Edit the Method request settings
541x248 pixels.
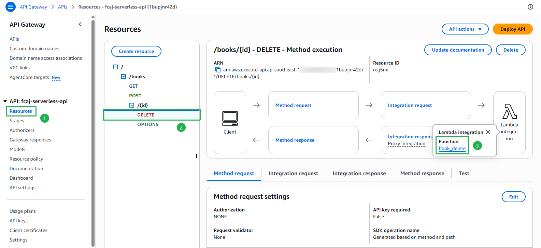click(x=513, y=197)
